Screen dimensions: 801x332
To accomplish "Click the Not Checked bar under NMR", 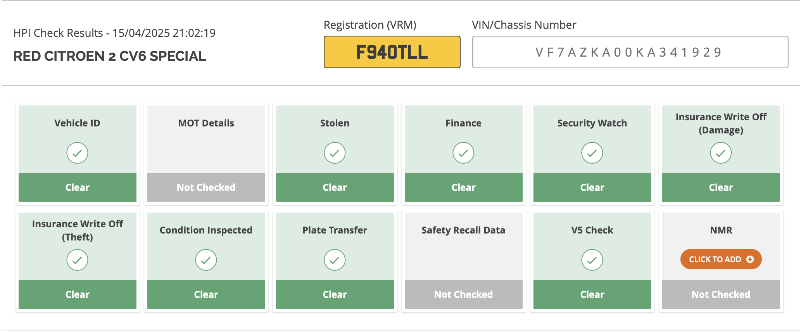I will pyautogui.click(x=721, y=294).
